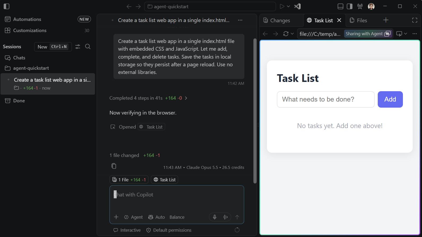Add context with the plus icon
Image resolution: width=422 pixels, height=237 pixels.
(x=116, y=217)
